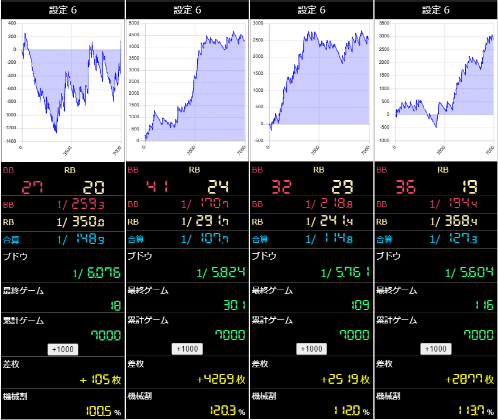The height and width of the screenshot is (420, 498).
Task: Select the RB count 20
Action: click(94, 187)
